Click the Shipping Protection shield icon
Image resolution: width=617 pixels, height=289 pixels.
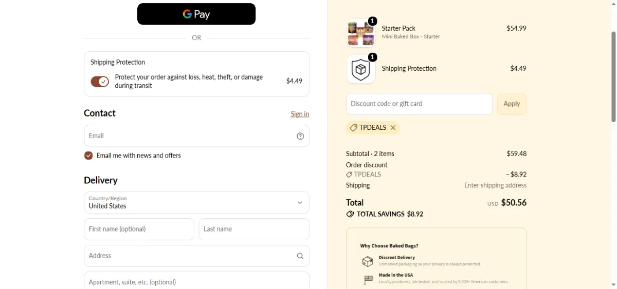pos(361,69)
